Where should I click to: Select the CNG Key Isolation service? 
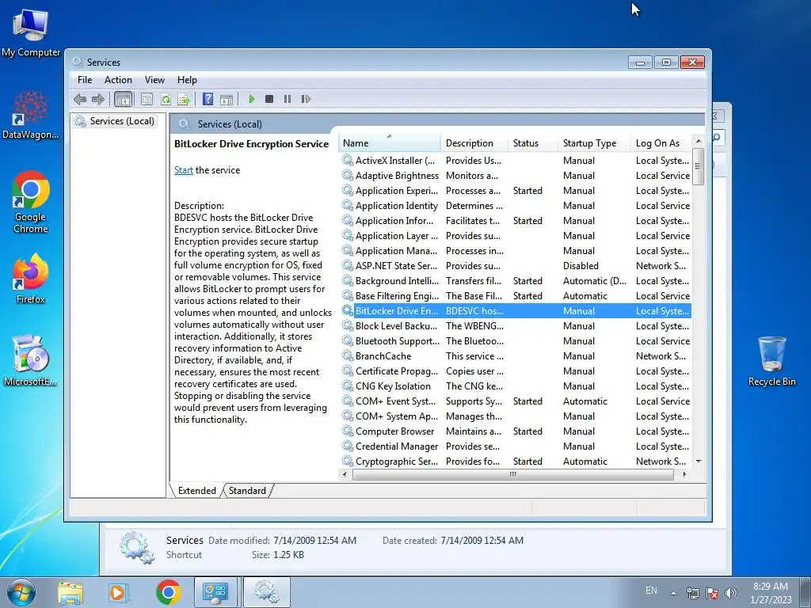(x=516, y=386)
